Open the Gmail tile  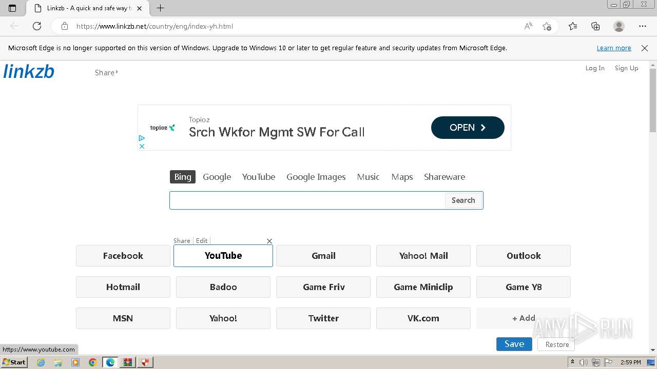323,256
